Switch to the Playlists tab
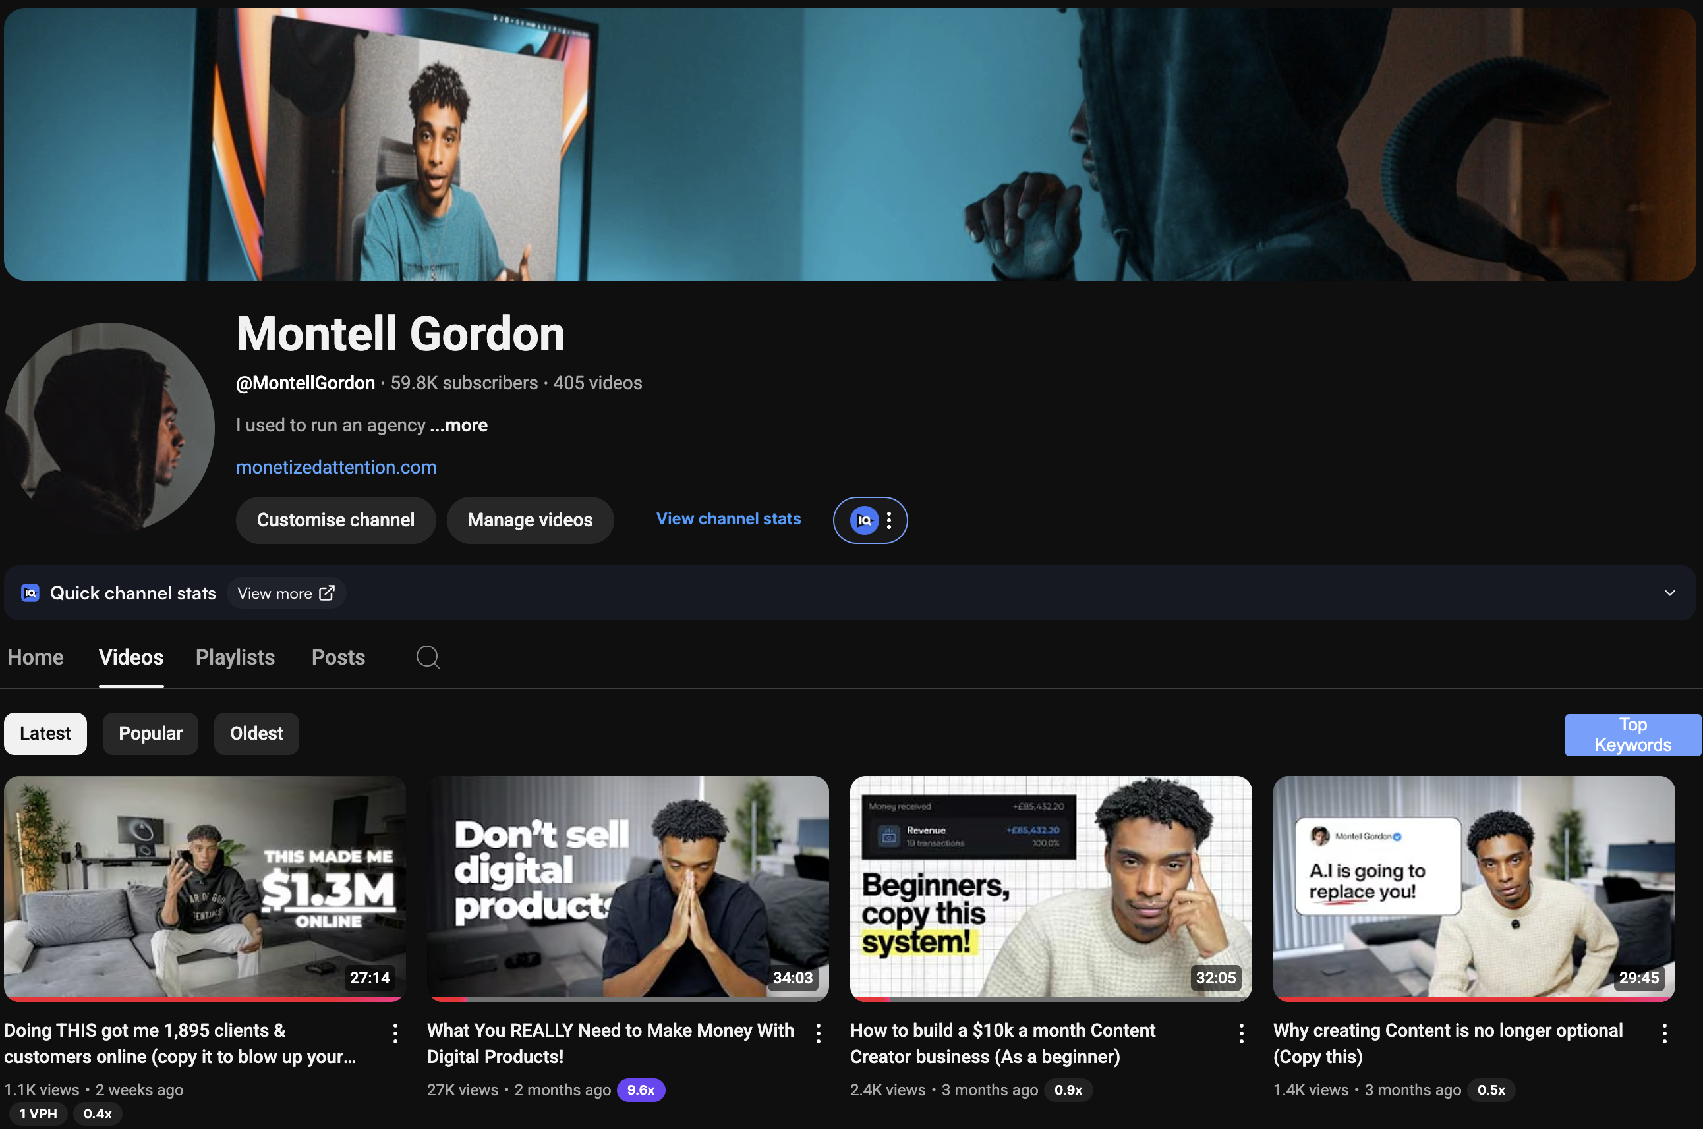This screenshot has width=1703, height=1129. tap(235, 657)
